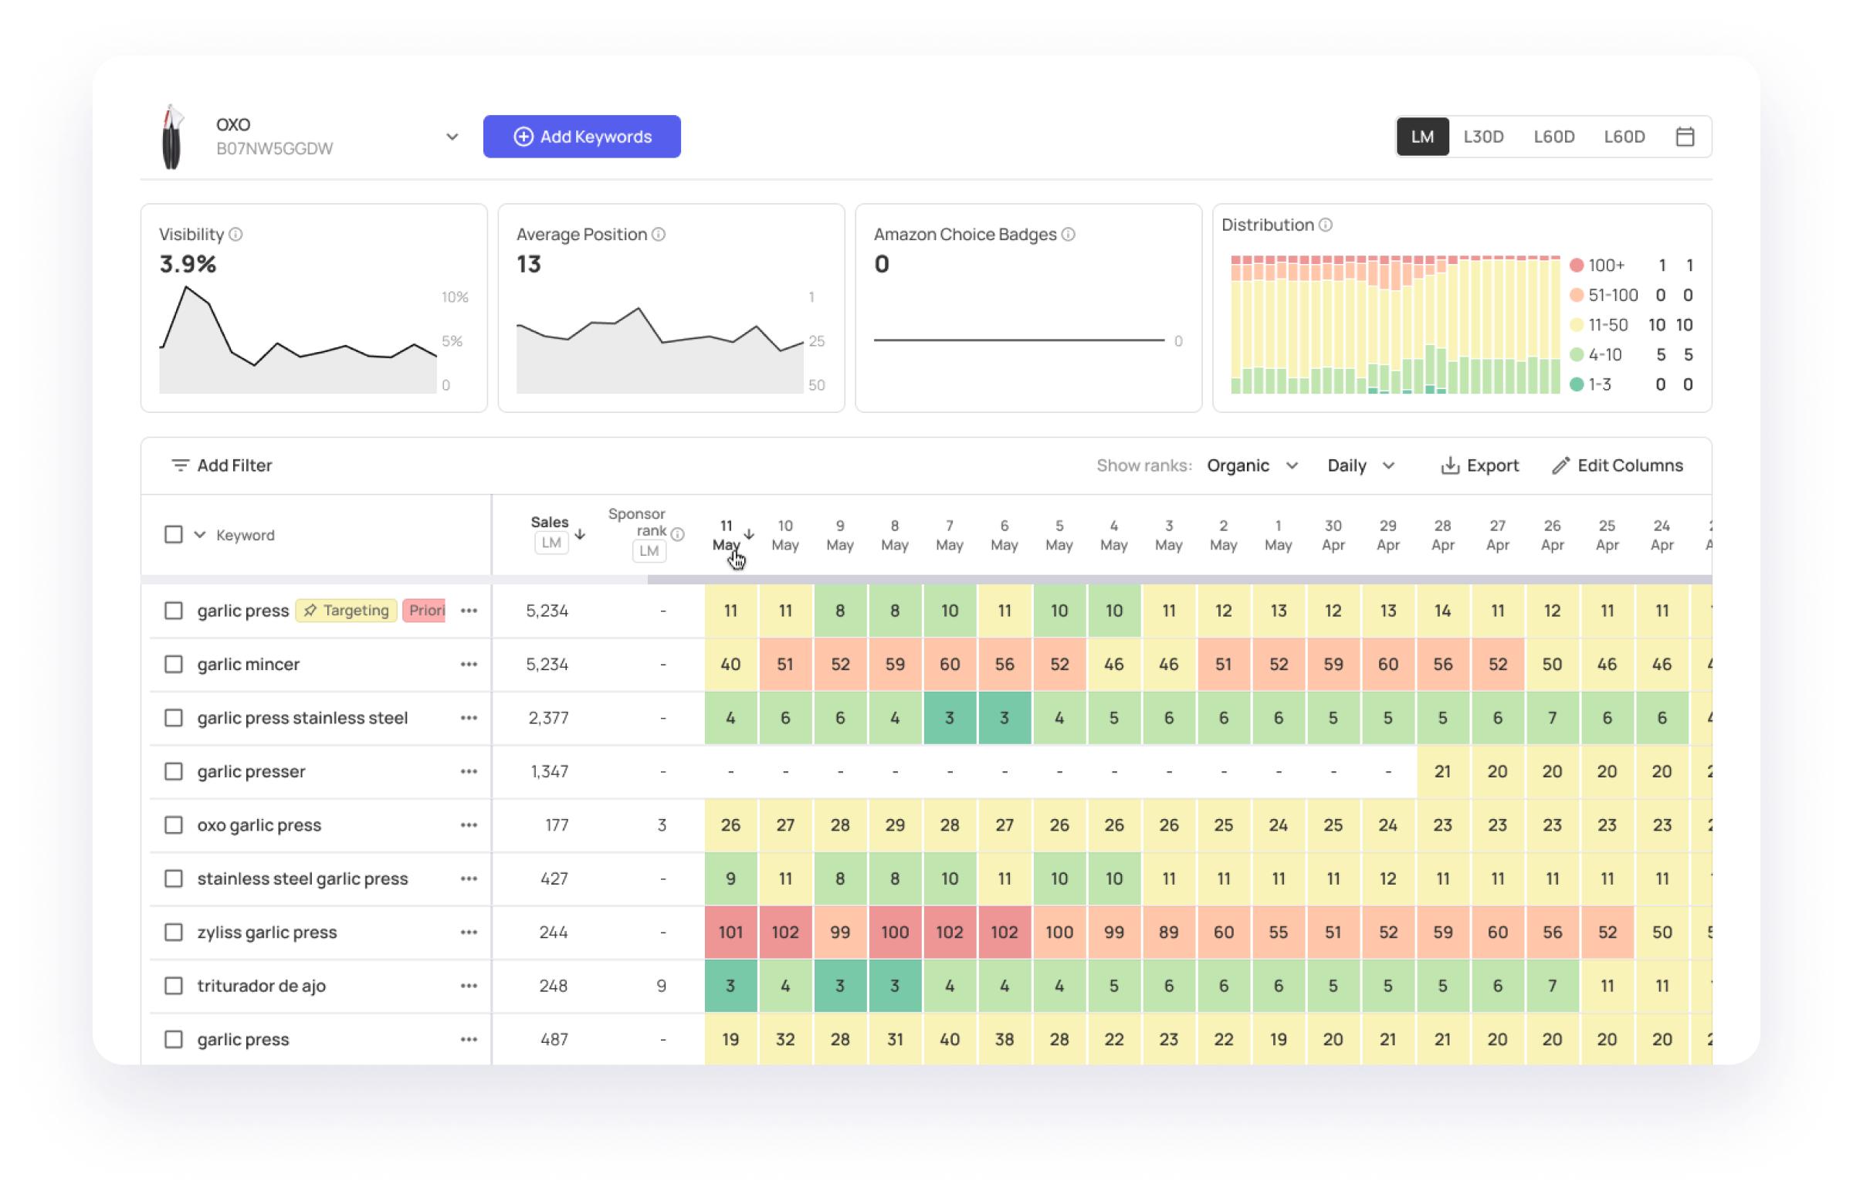
Task: Click the 51-100 distribution legend swatch
Action: point(1576,295)
